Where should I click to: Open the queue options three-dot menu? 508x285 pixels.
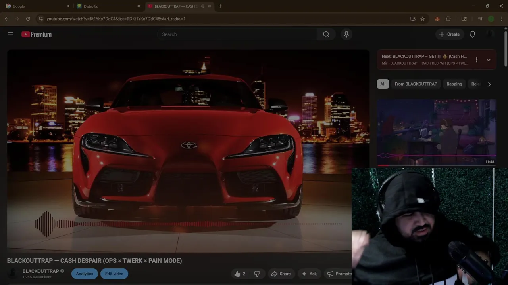click(x=477, y=60)
